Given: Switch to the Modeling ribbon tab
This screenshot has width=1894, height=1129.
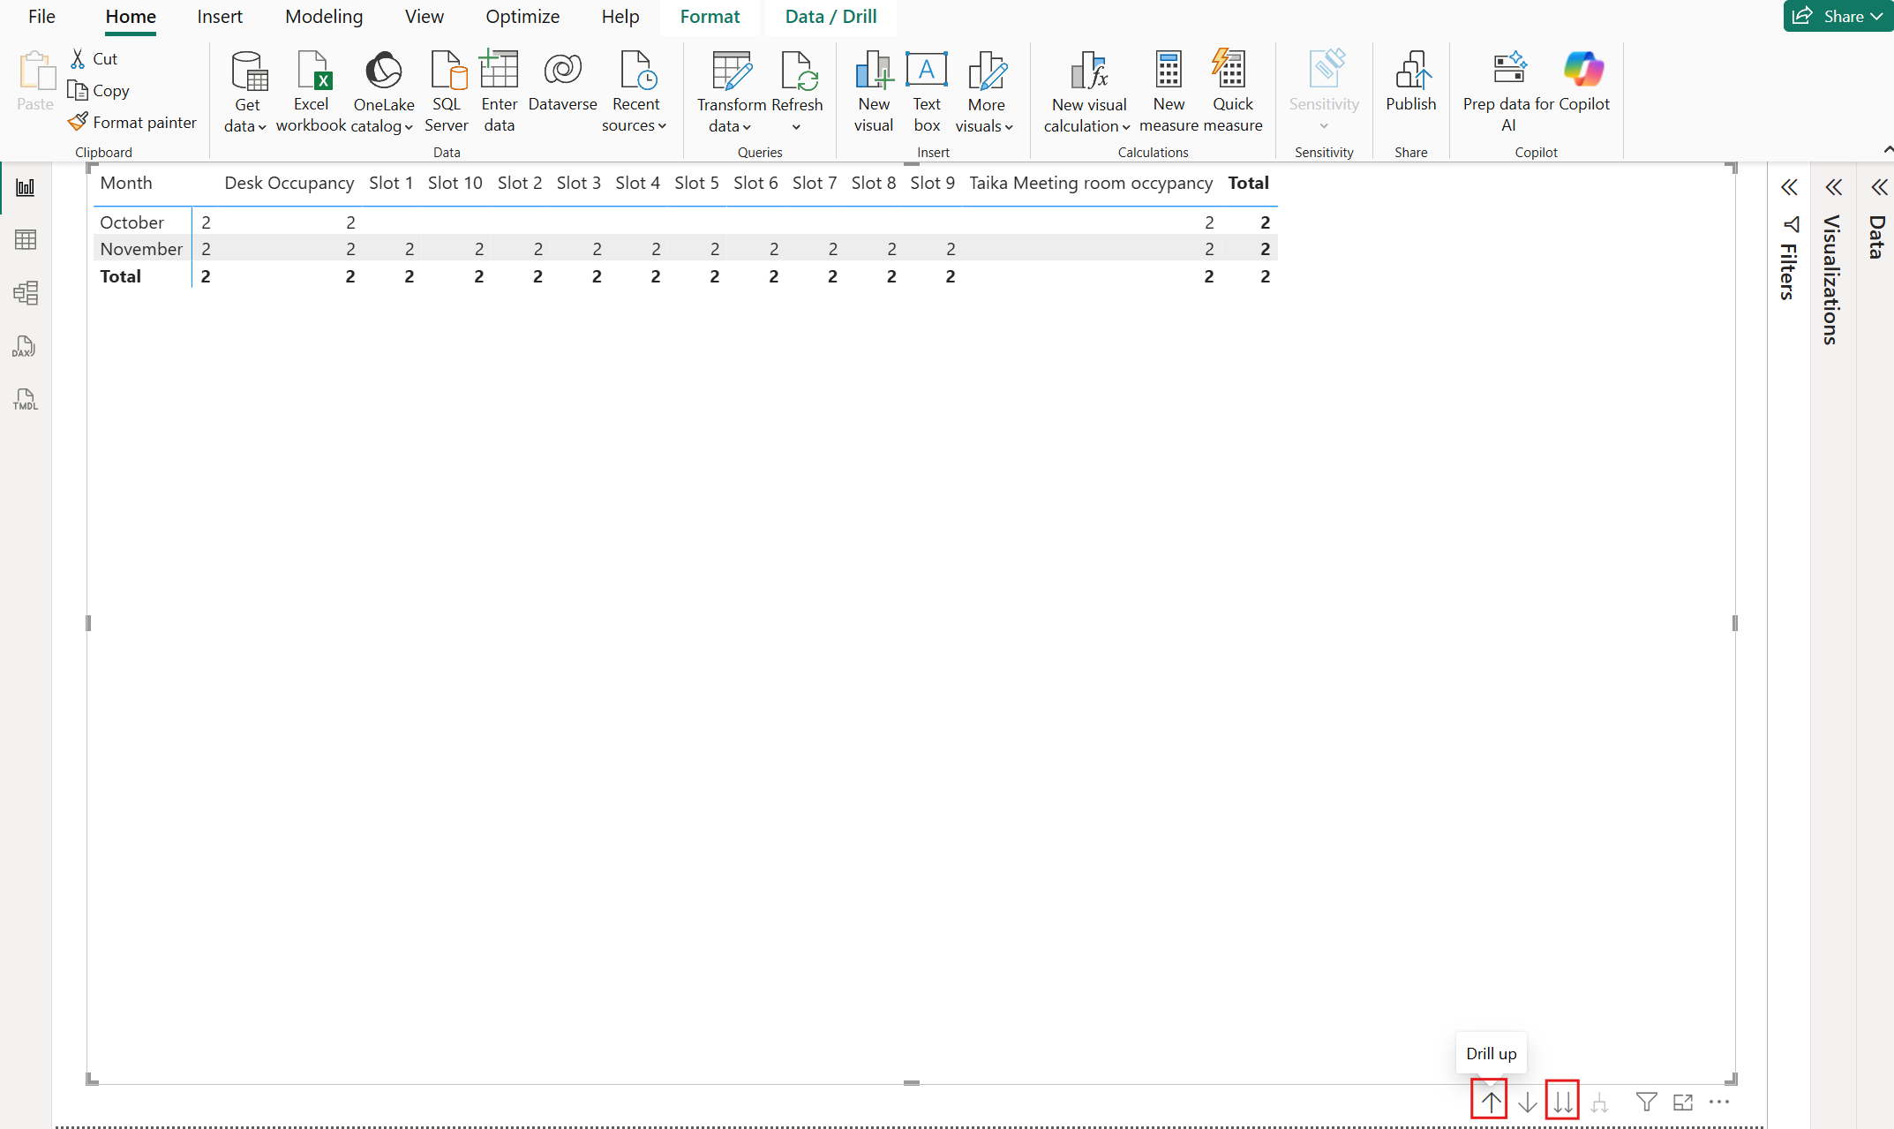Looking at the screenshot, I should pyautogui.click(x=324, y=17).
